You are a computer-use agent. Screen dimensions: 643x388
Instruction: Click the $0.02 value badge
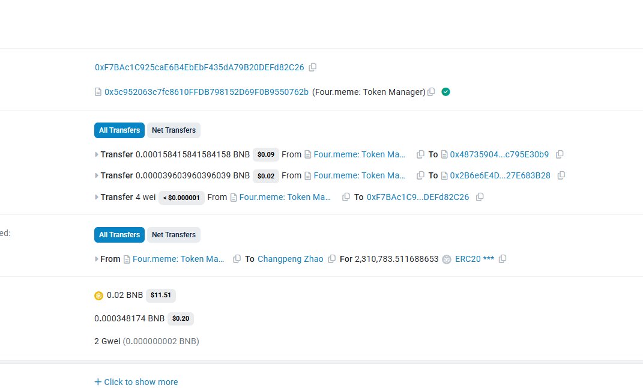coord(266,175)
